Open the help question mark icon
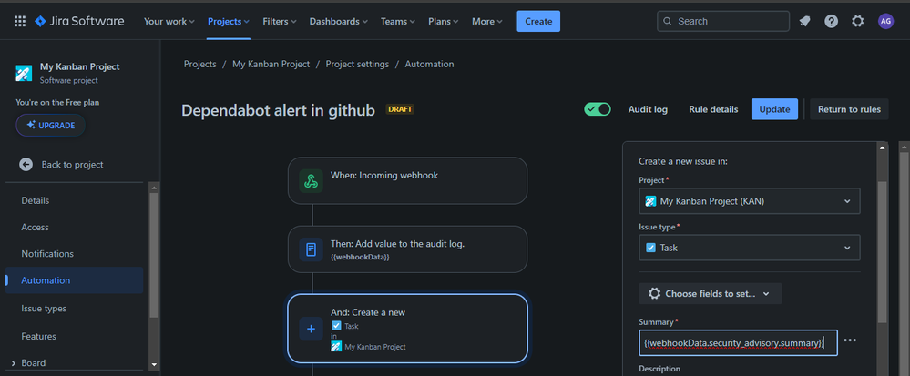910x376 pixels. [x=831, y=22]
